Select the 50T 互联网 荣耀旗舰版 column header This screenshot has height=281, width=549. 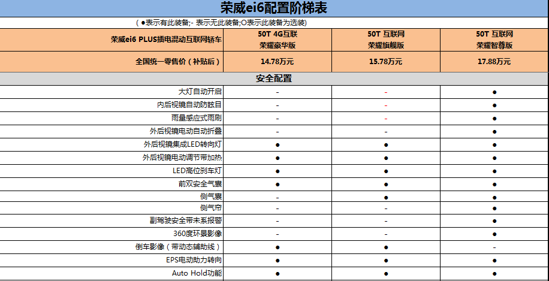coord(386,40)
